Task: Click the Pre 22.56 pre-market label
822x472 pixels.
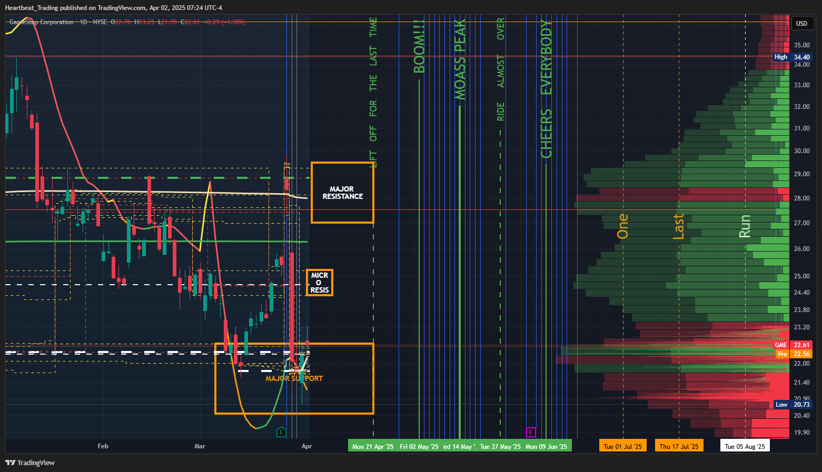Action: pyautogui.click(x=794, y=354)
